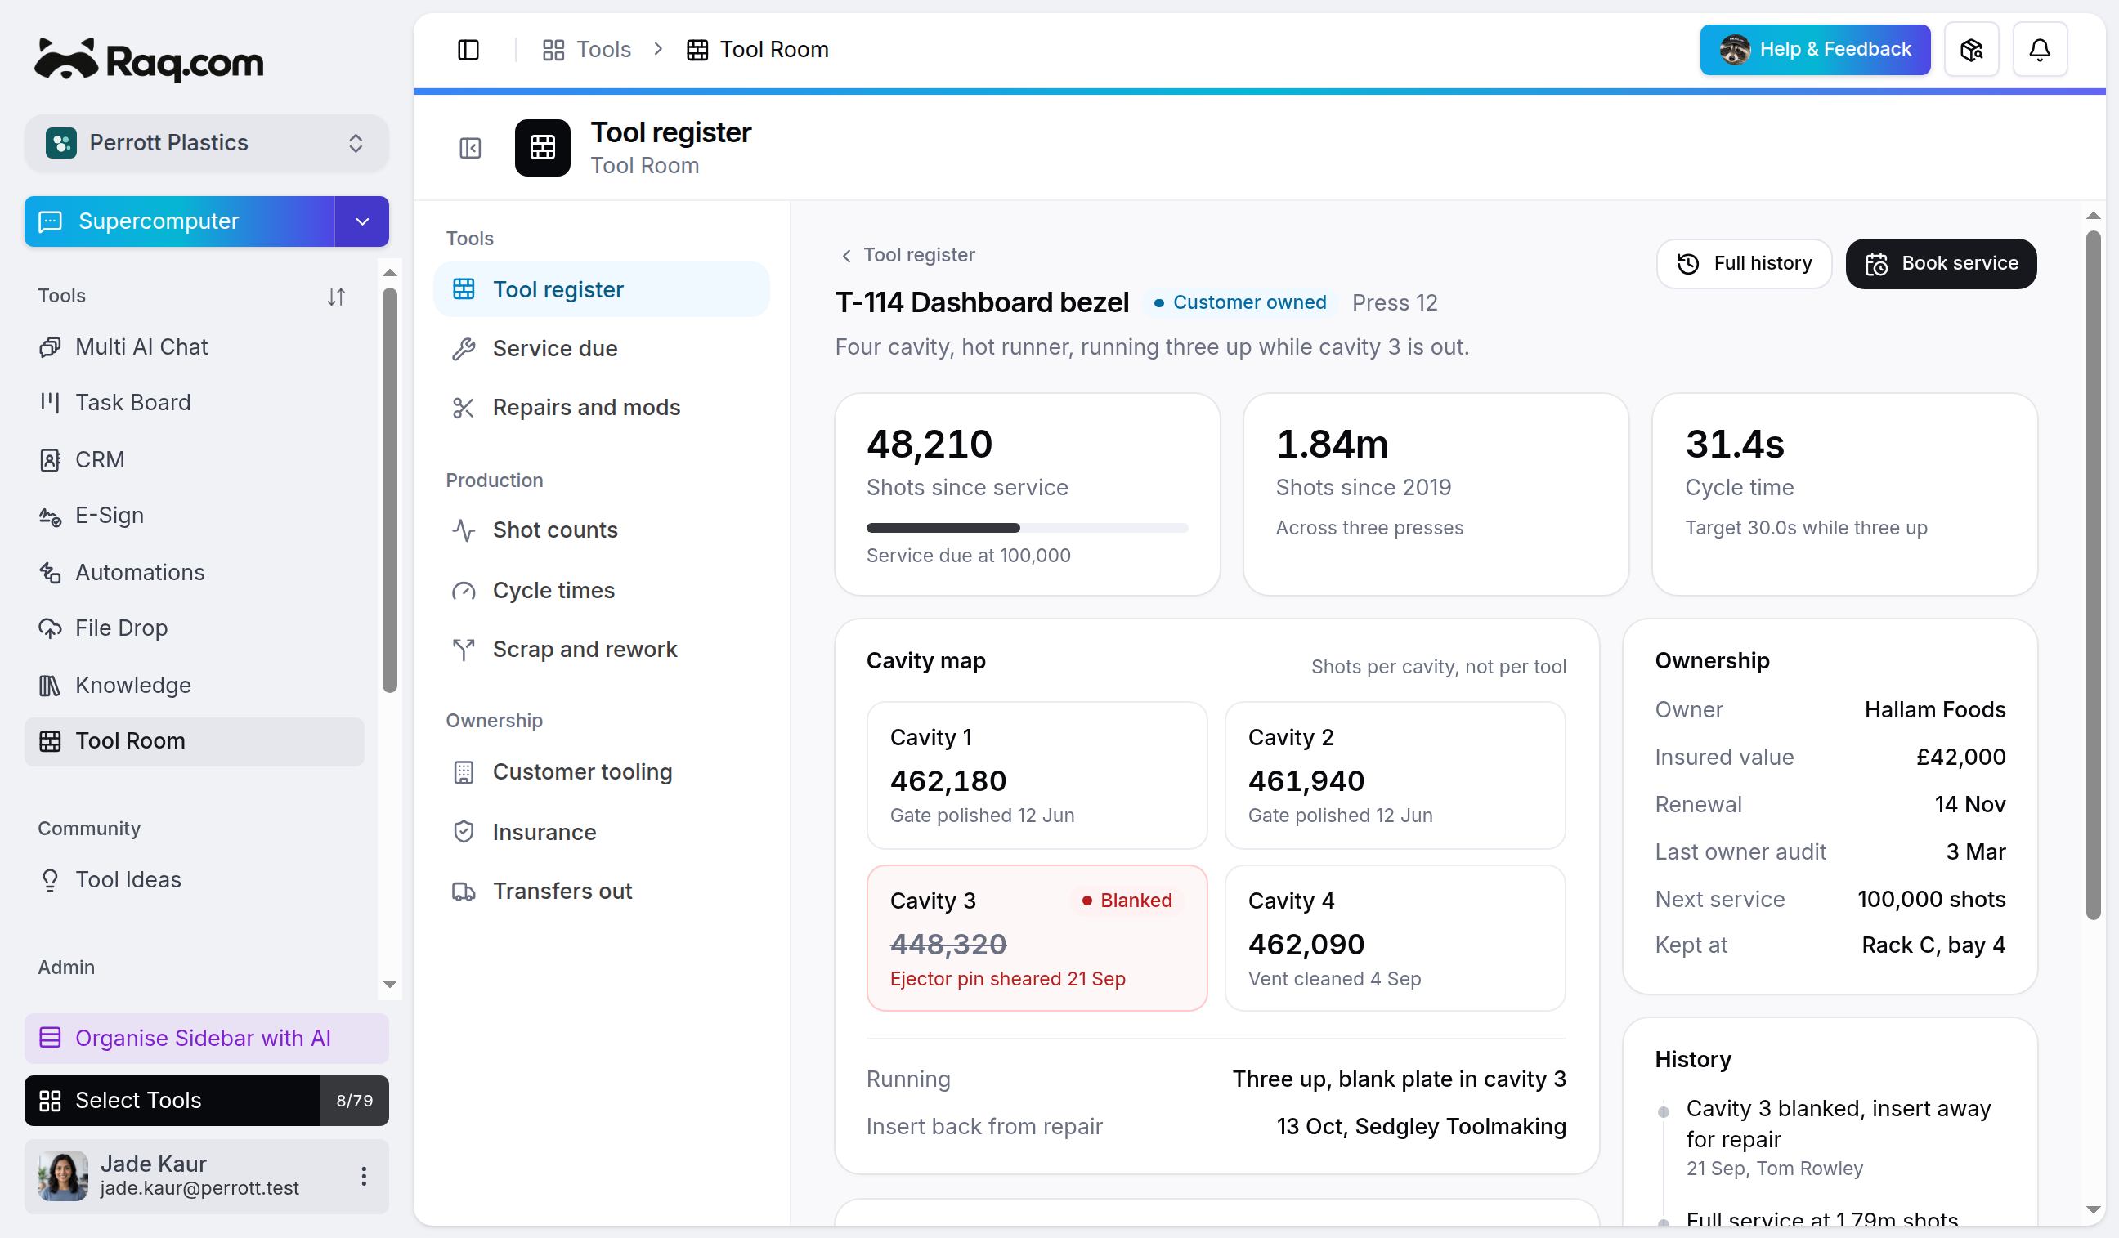Expand the Perrott Plastics workspace switcher
Screen dimensions: 2119x1238
[207, 143]
